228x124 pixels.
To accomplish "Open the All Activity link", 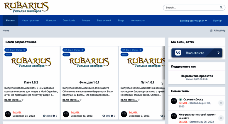I will [x=219, y=30].
